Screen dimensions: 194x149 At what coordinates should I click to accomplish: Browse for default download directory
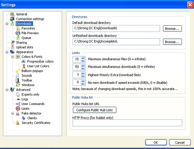pyautogui.click(x=172, y=28)
